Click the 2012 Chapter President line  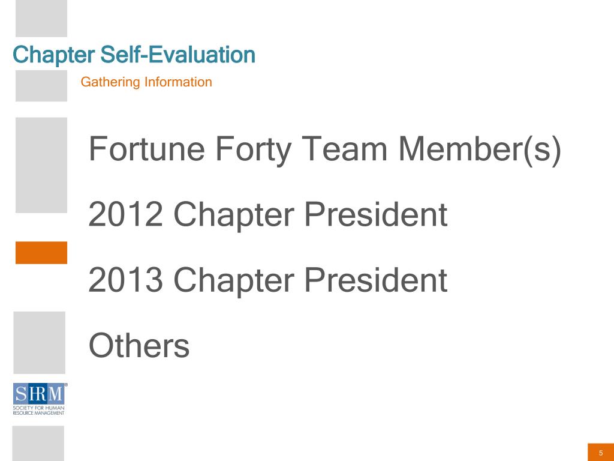(268, 214)
